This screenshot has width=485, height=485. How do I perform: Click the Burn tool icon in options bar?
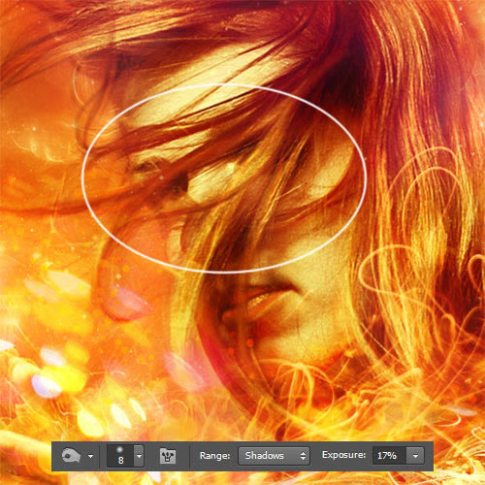[71, 456]
